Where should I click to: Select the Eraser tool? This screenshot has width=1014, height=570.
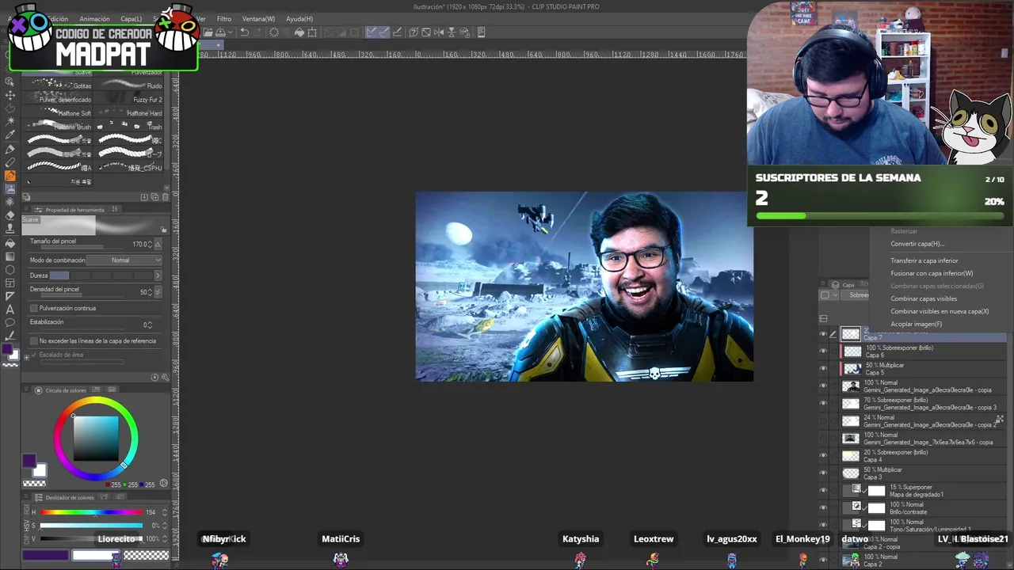[10, 215]
